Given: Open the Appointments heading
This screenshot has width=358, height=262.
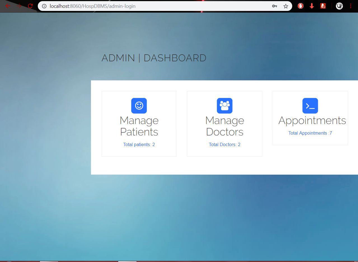Looking at the screenshot, I should 312,121.
